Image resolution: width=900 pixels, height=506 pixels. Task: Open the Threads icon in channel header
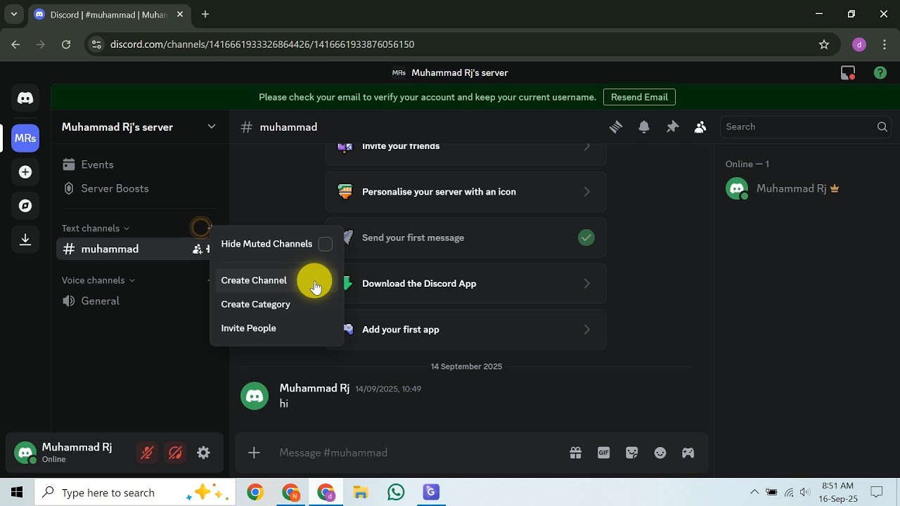(616, 127)
